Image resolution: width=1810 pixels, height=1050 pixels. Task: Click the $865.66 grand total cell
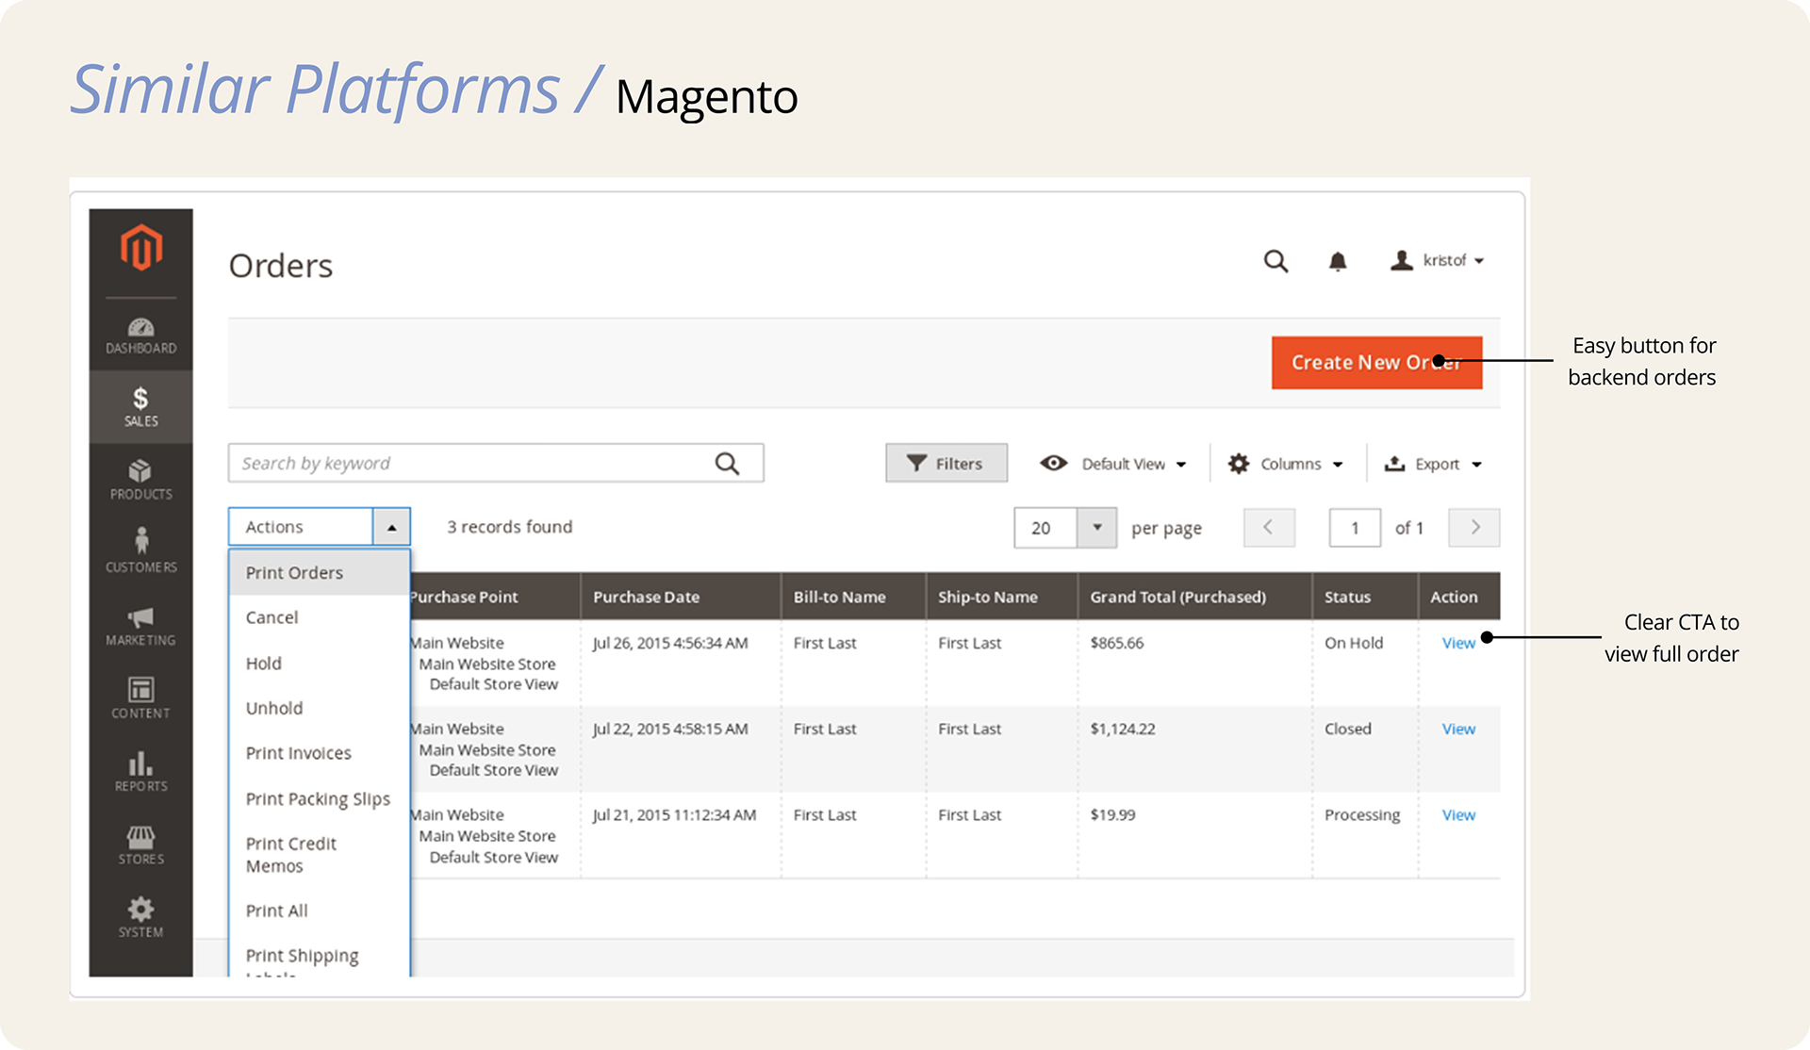tap(1117, 643)
